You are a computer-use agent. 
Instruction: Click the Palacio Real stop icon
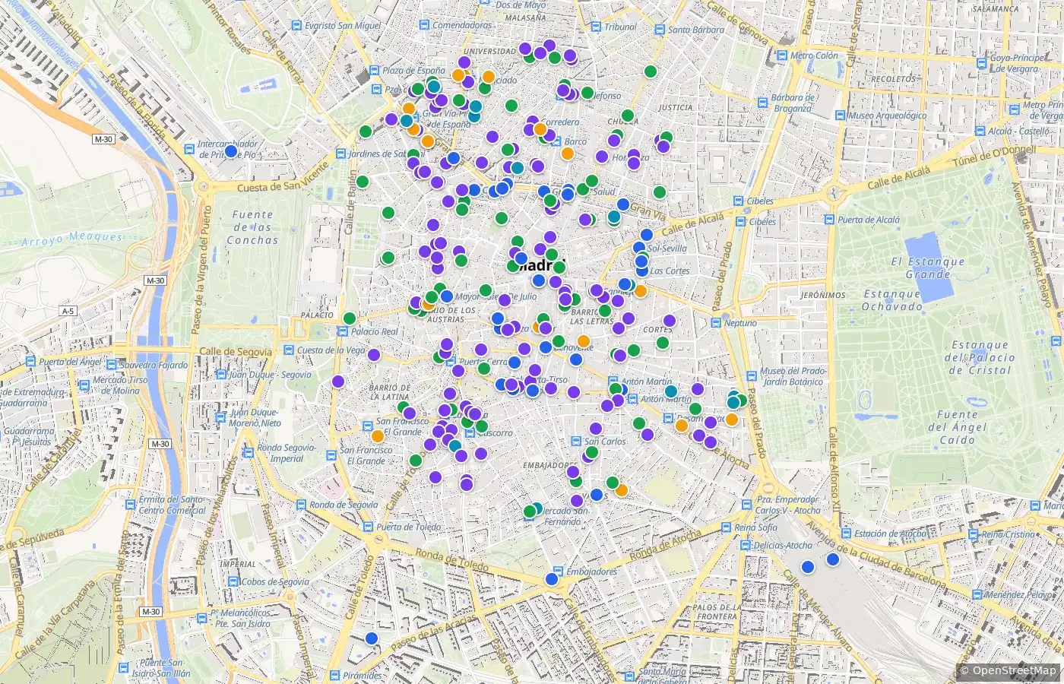(x=344, y=332)
